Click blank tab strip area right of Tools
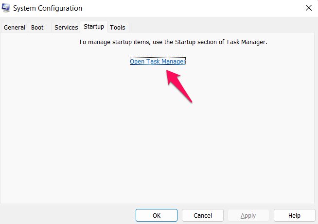 click(x=219, y=27)
